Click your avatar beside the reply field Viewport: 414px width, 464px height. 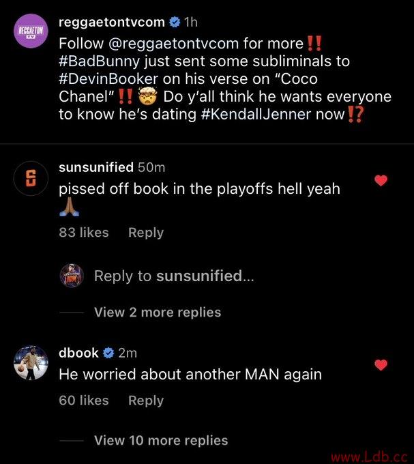click(x=72, y=276)
